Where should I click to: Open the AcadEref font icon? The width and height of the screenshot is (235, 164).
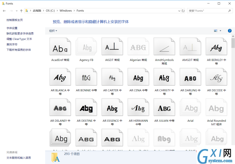(60, 47)
